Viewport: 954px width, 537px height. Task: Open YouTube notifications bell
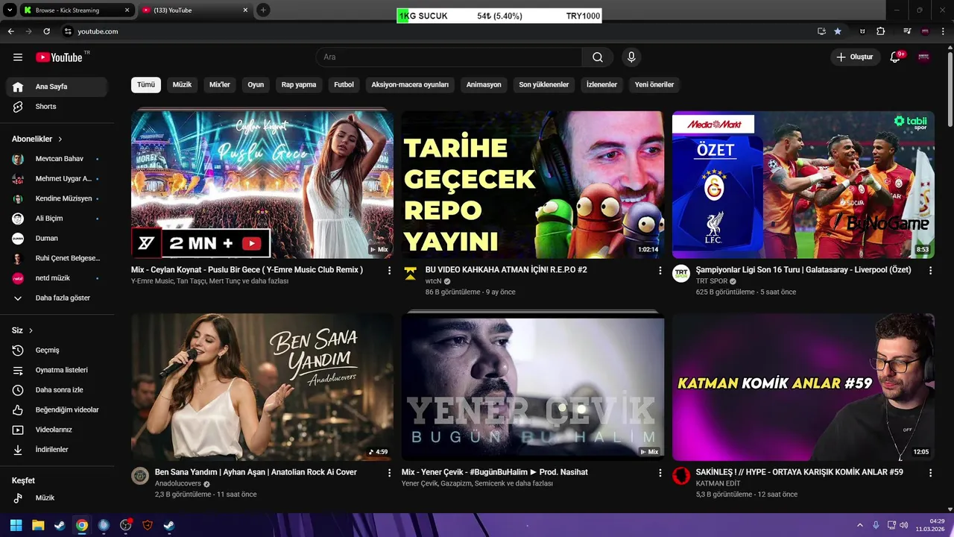click(896, 57)
